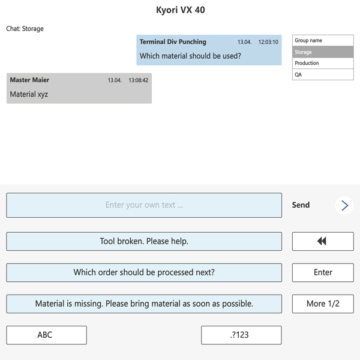This screenshot has height=360, width=360.
Task: Pick 'Material is missing' quick message
Action: (x=144, y=304)
